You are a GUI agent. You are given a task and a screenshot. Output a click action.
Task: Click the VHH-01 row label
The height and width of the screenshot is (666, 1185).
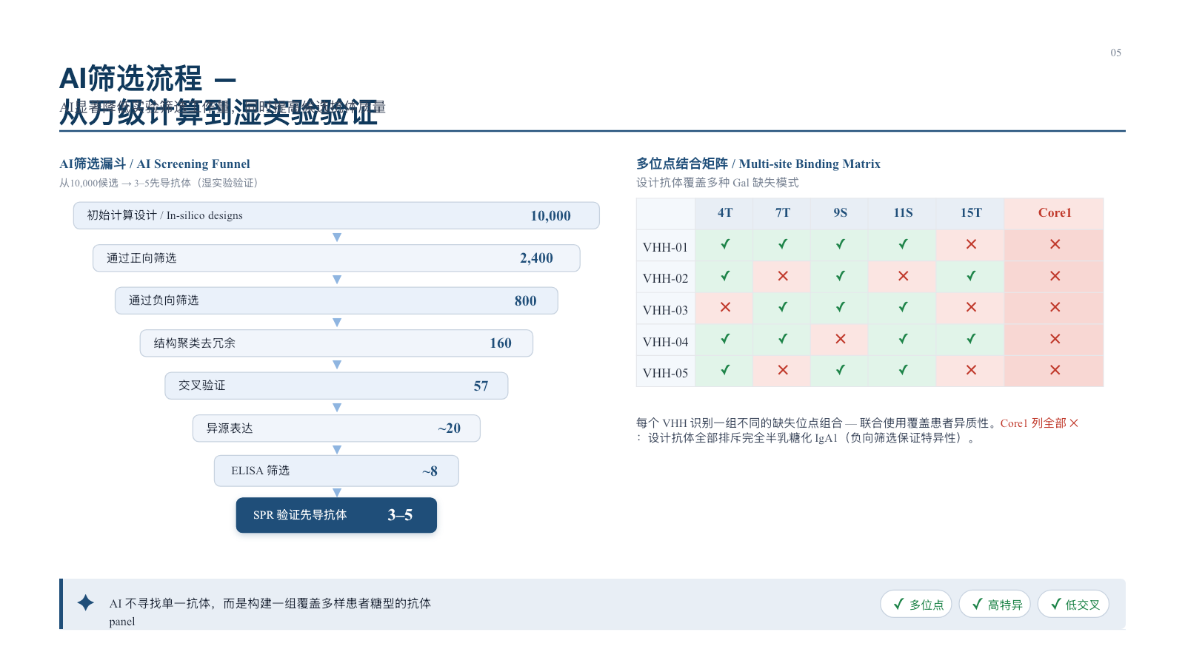[x=665, y=247]
